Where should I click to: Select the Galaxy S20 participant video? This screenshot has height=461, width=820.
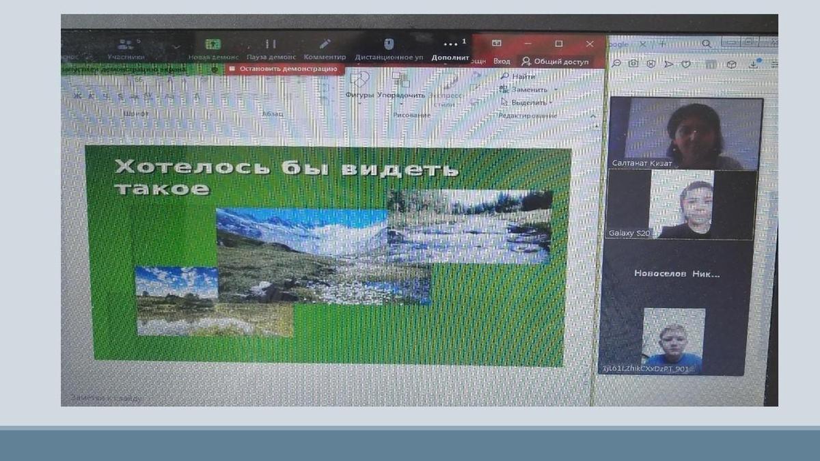pyautogui.click(x=681, y=204)
